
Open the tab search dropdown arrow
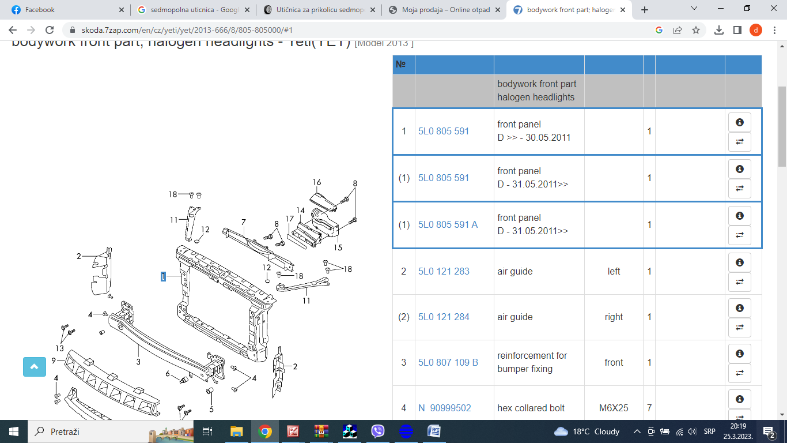point(694,9)
